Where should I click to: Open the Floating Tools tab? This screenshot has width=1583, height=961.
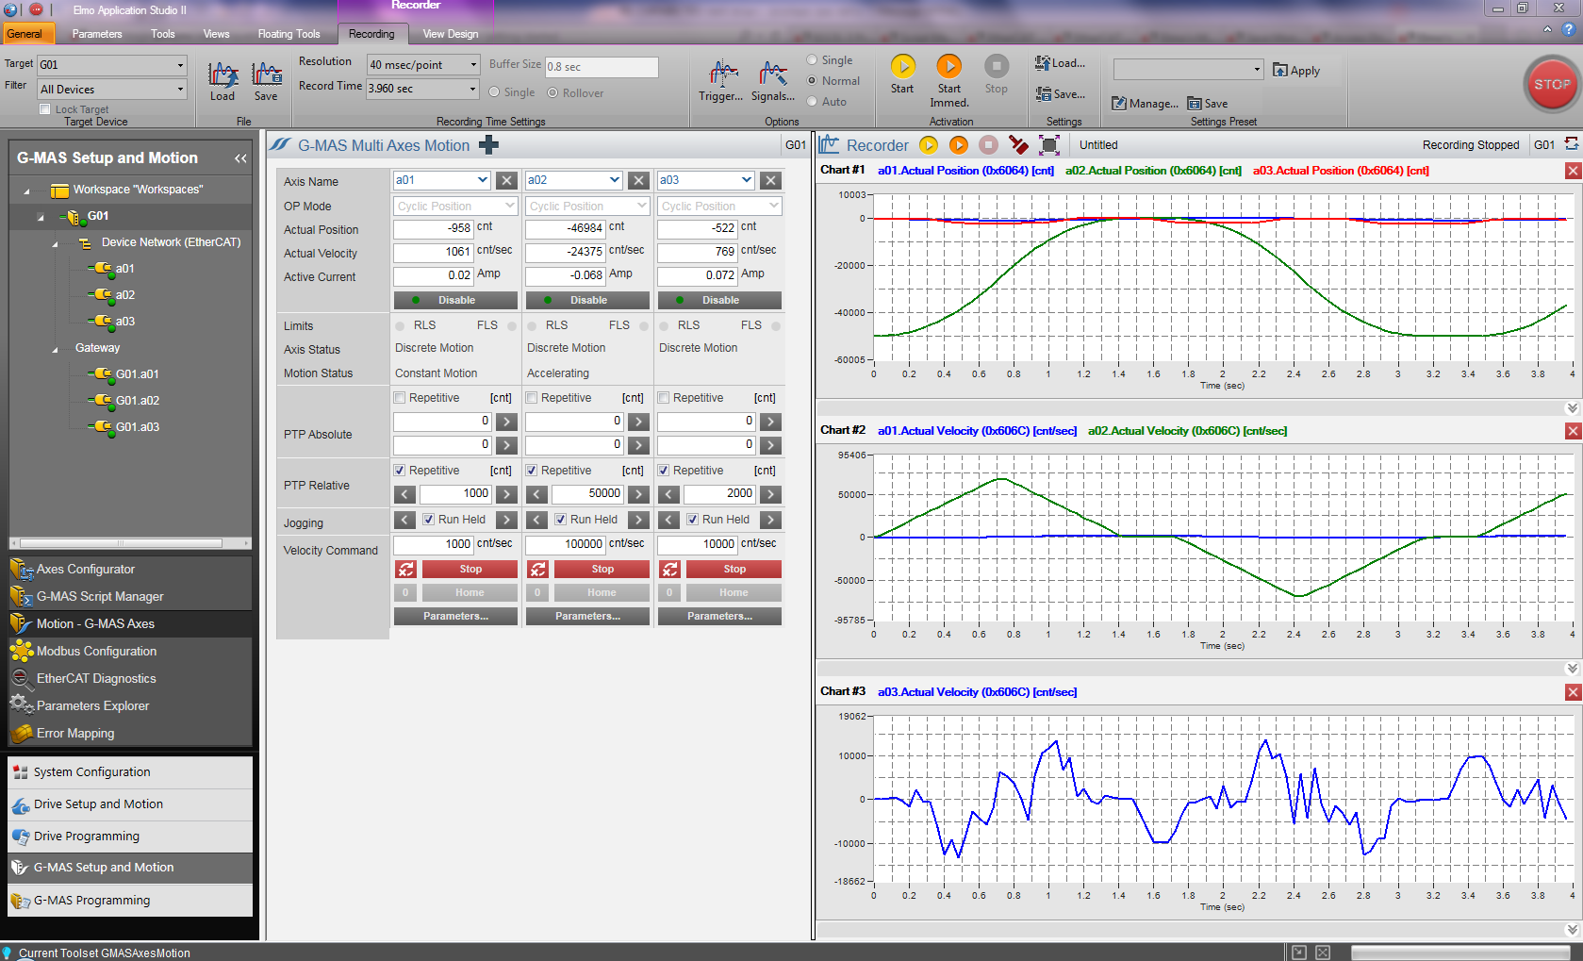(x=289, y=34)
